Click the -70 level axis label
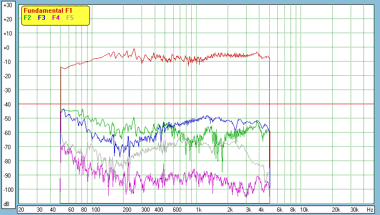Viewport: 380px width, 215px height. [x=7, y=147]
